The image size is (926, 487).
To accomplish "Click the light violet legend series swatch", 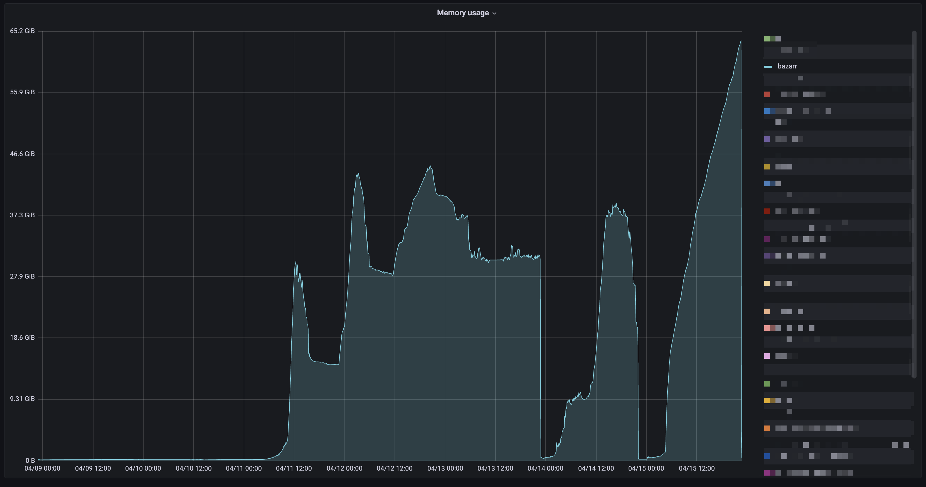I will click(x=767, y=356).
